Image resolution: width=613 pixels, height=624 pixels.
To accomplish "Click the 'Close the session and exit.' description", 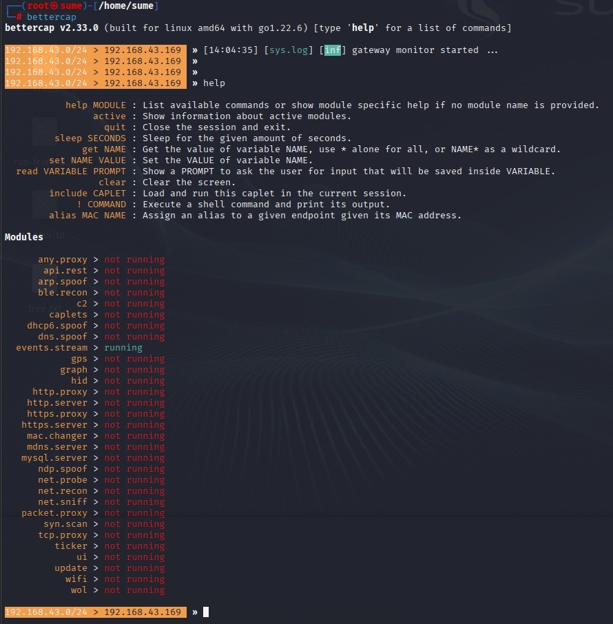I will point(216,127).
